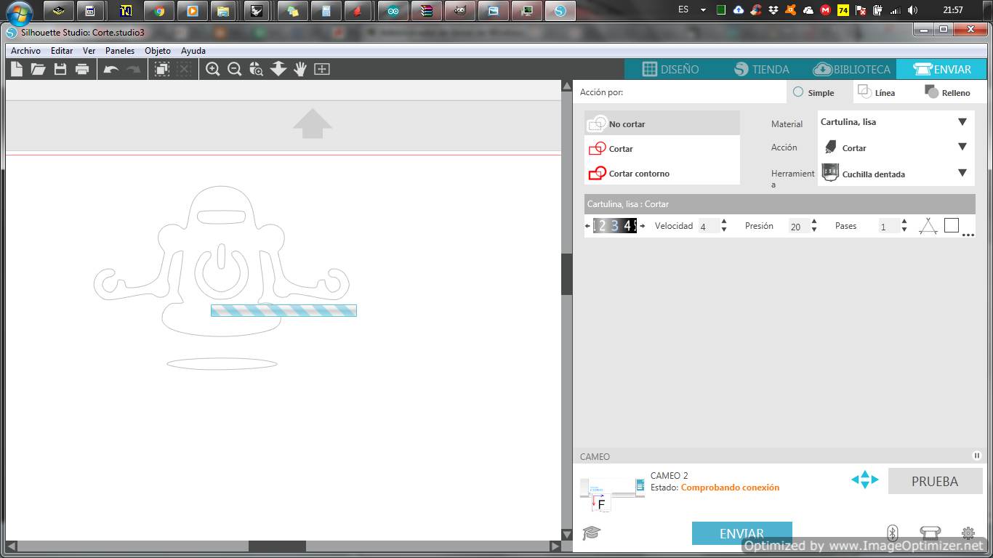Viewport: 993px width, 558px height.
Task: Open the Ayuda menu
Action: [x=193, y=51]
